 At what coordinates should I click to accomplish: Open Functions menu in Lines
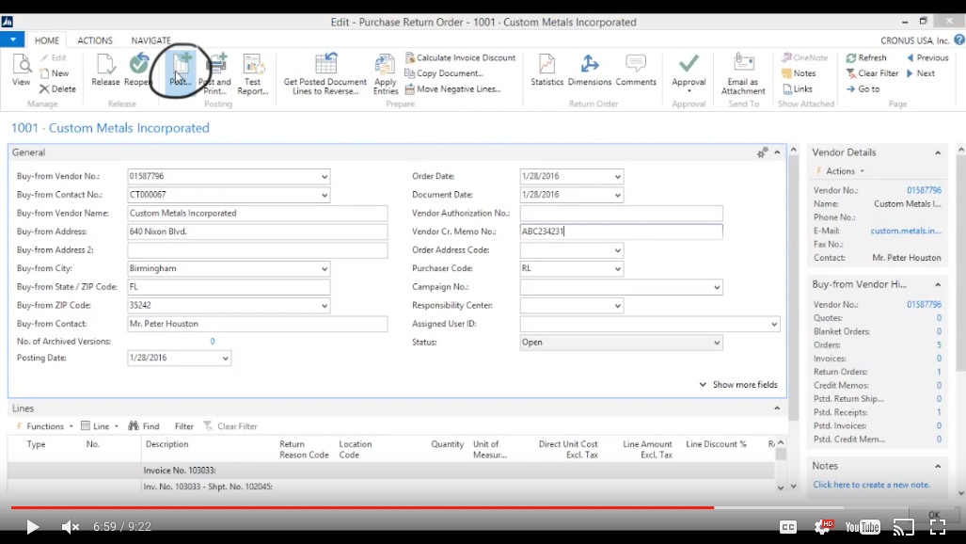44,426
